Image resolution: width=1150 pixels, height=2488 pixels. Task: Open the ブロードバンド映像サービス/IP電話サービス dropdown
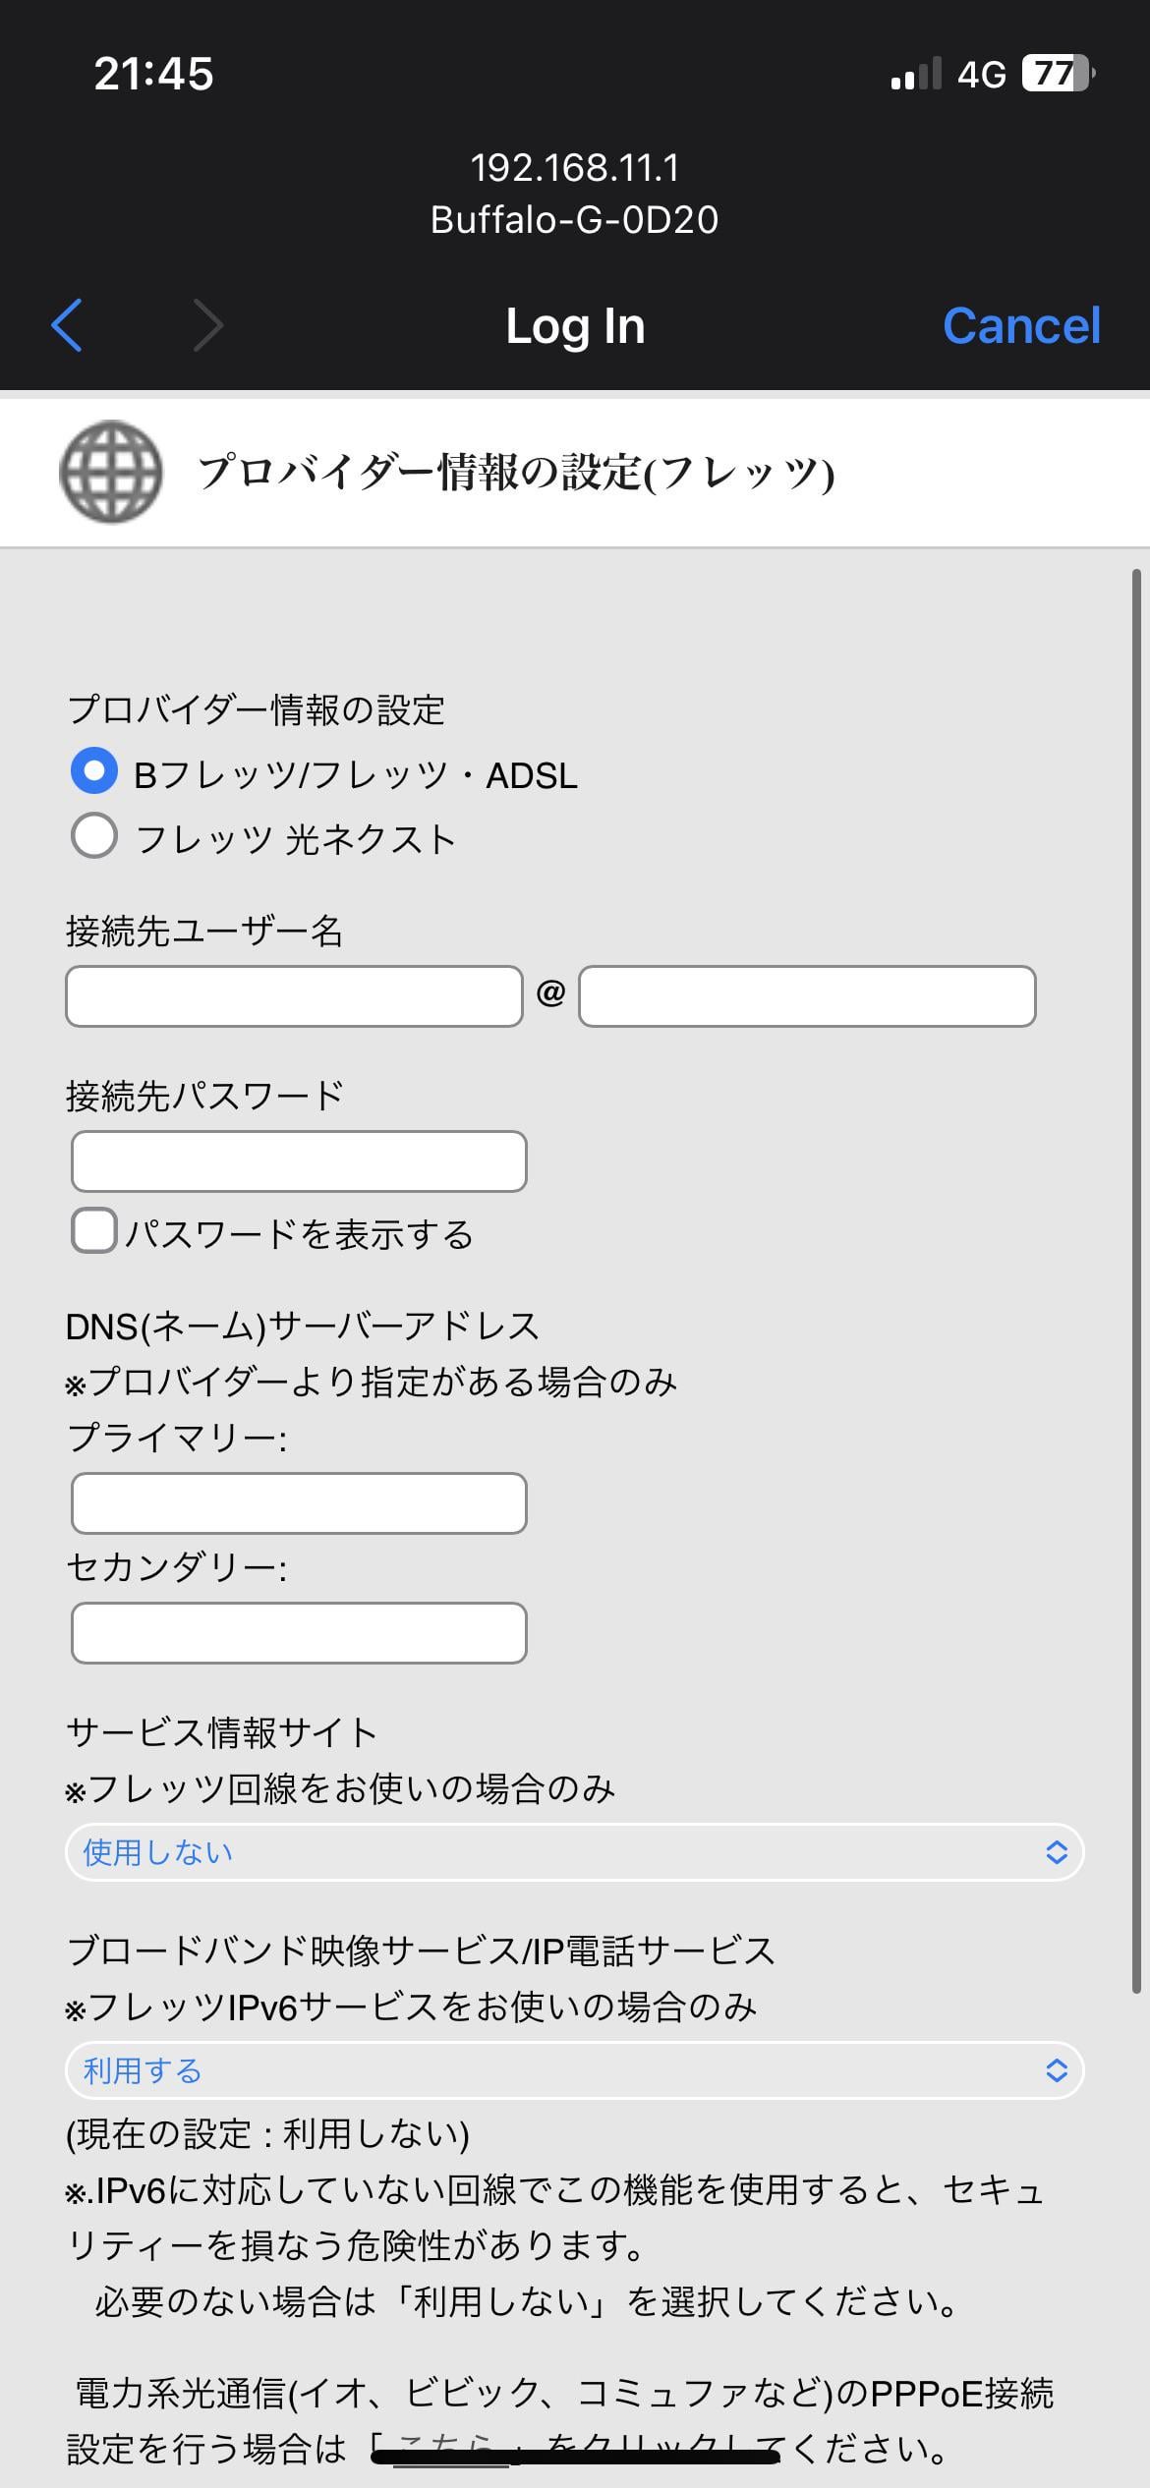[574, 2070]
